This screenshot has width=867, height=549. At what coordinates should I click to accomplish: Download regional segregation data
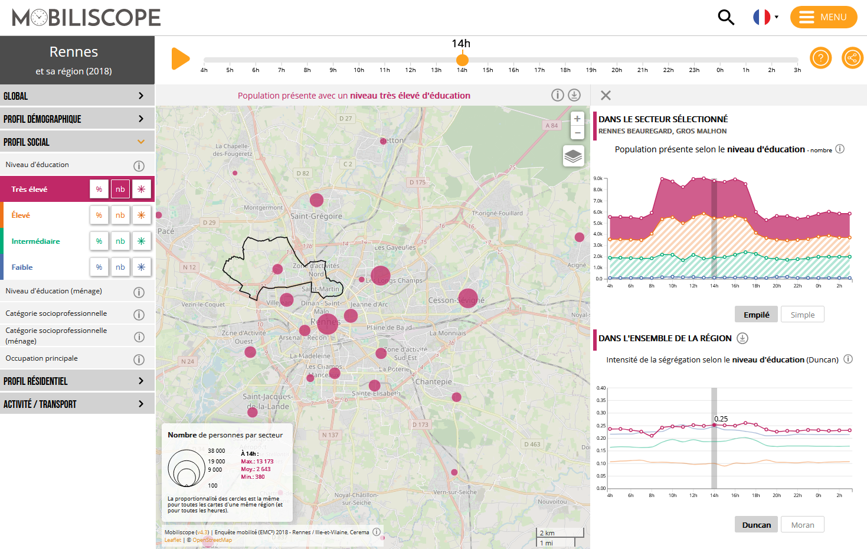point(742,338)
